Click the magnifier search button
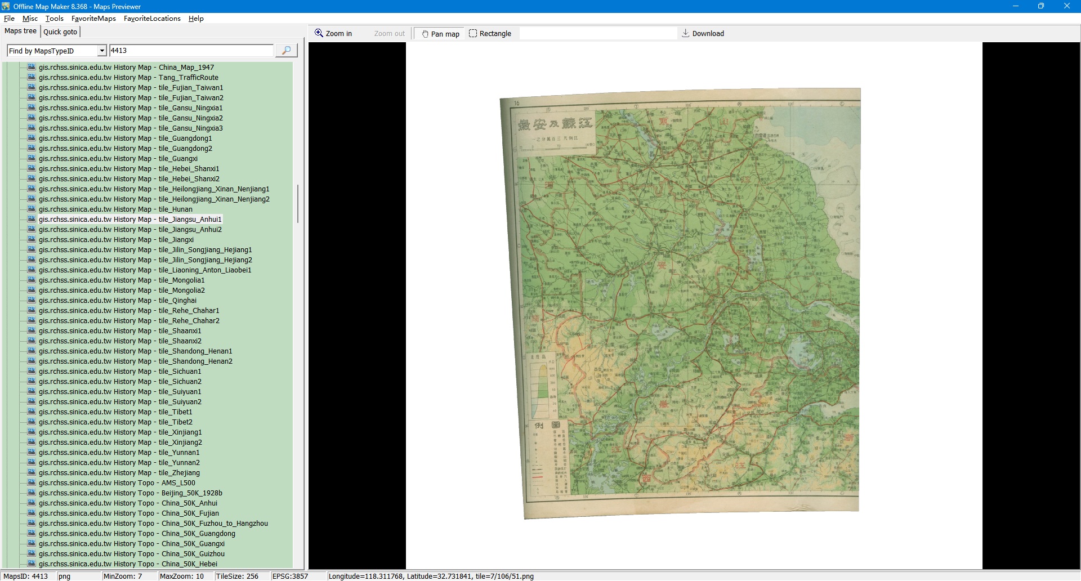Viewport: 1081px width, 581px height. coord(286,51)
